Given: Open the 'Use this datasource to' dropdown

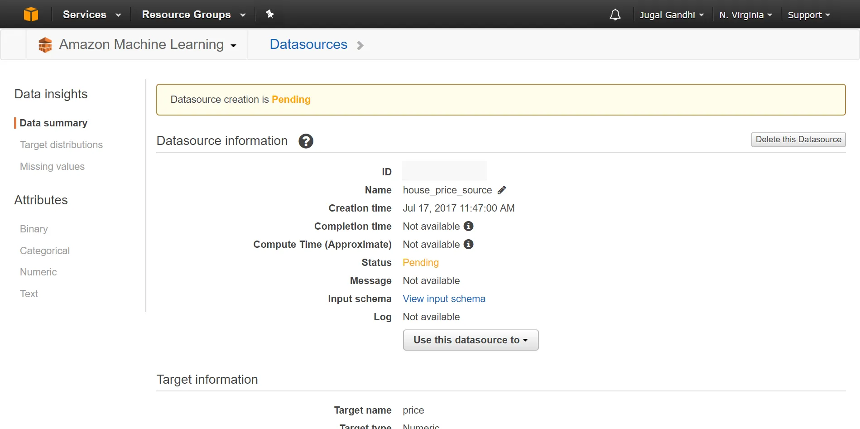Looking at the screenshot, I should coord(471,340).
